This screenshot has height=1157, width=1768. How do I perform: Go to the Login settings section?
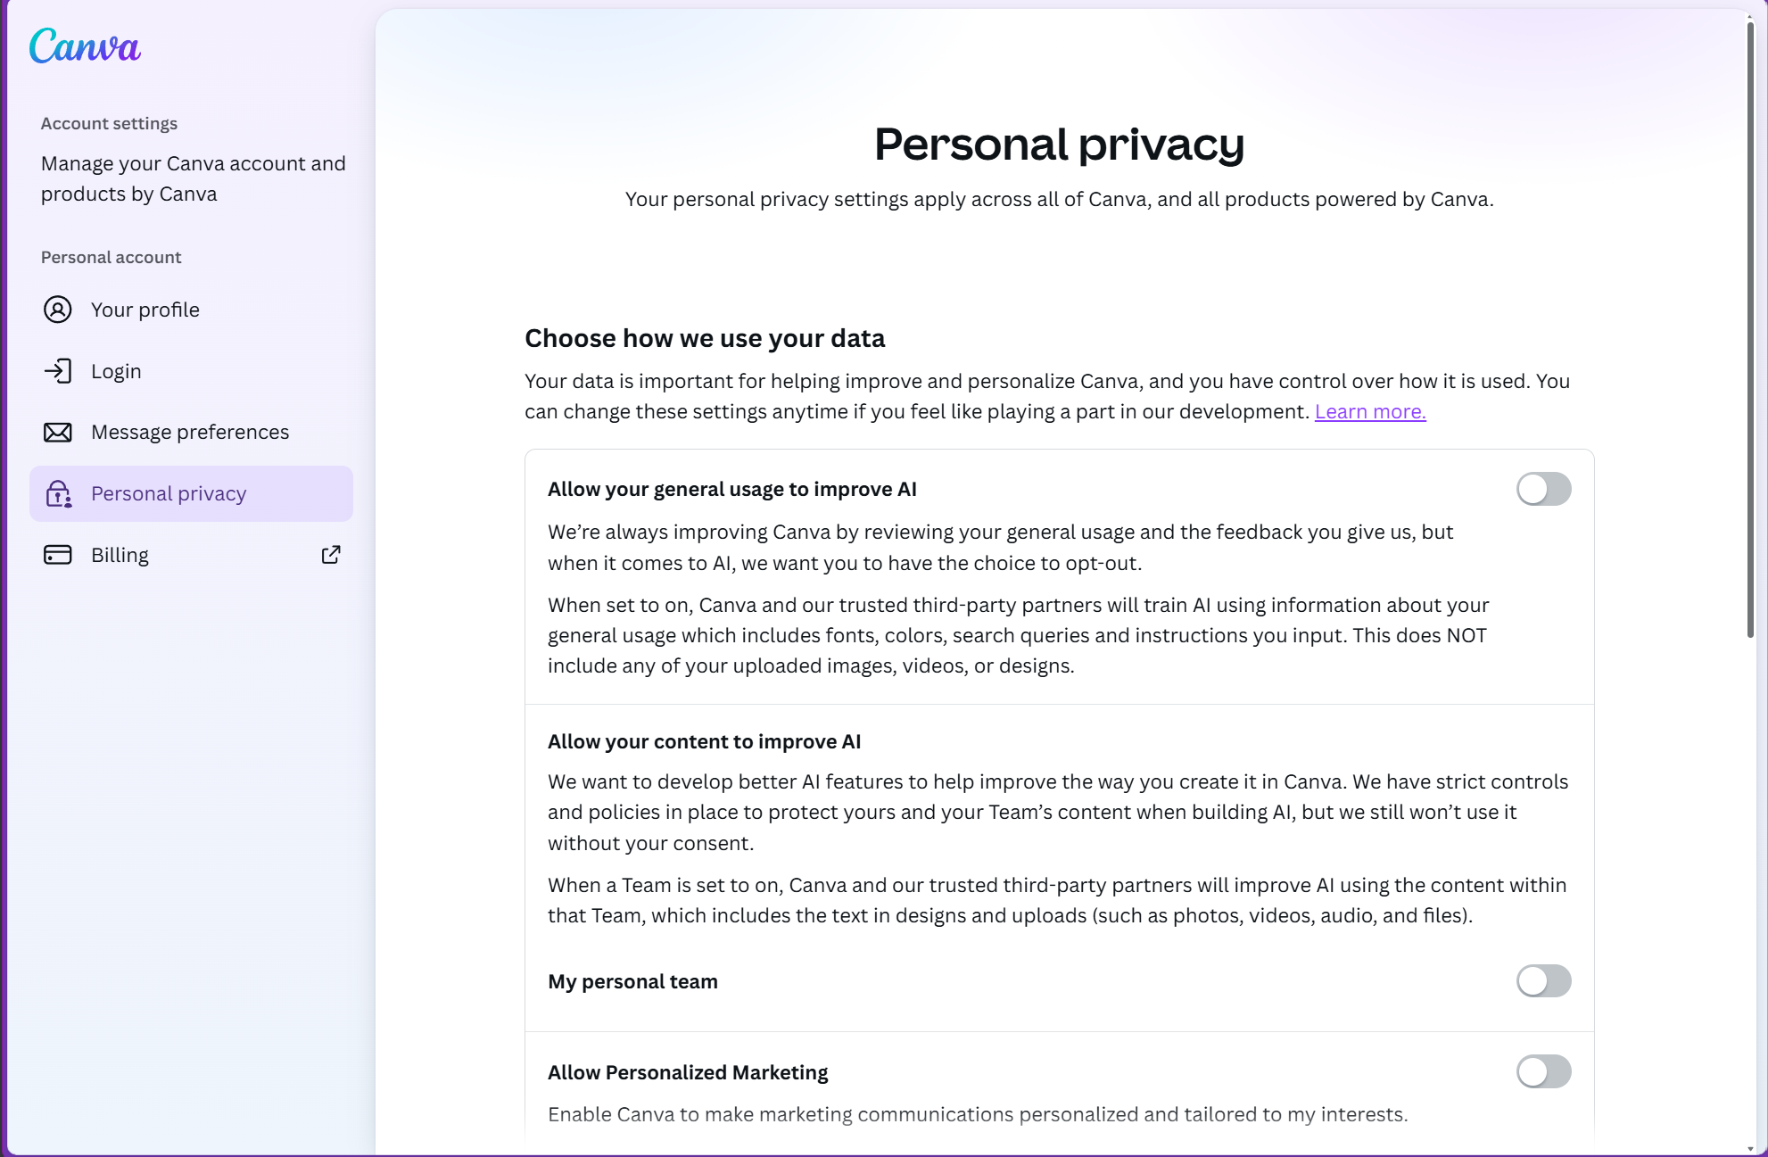(x=116, y=371)
